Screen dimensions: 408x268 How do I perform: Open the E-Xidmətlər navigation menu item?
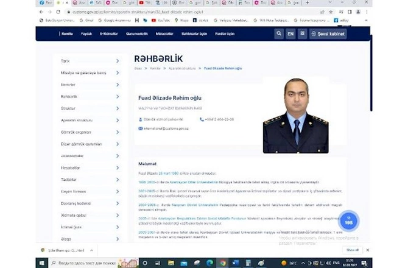point(109,33)
